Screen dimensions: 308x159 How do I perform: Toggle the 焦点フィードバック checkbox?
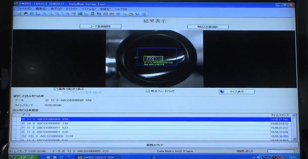(148, 91)
